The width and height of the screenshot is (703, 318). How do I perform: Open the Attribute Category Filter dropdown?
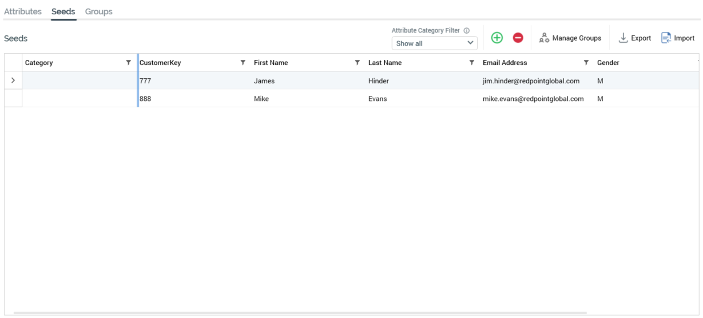(x=435, y=43)
